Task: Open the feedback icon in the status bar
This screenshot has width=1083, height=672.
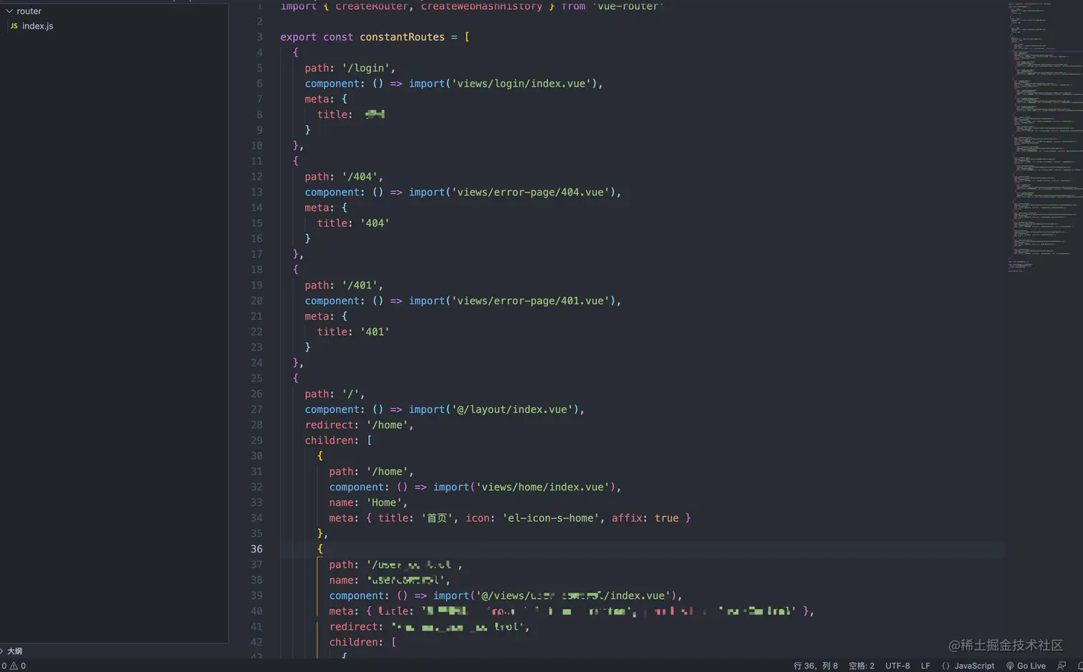Action: pyautogui.click(x=1062, y=666)
